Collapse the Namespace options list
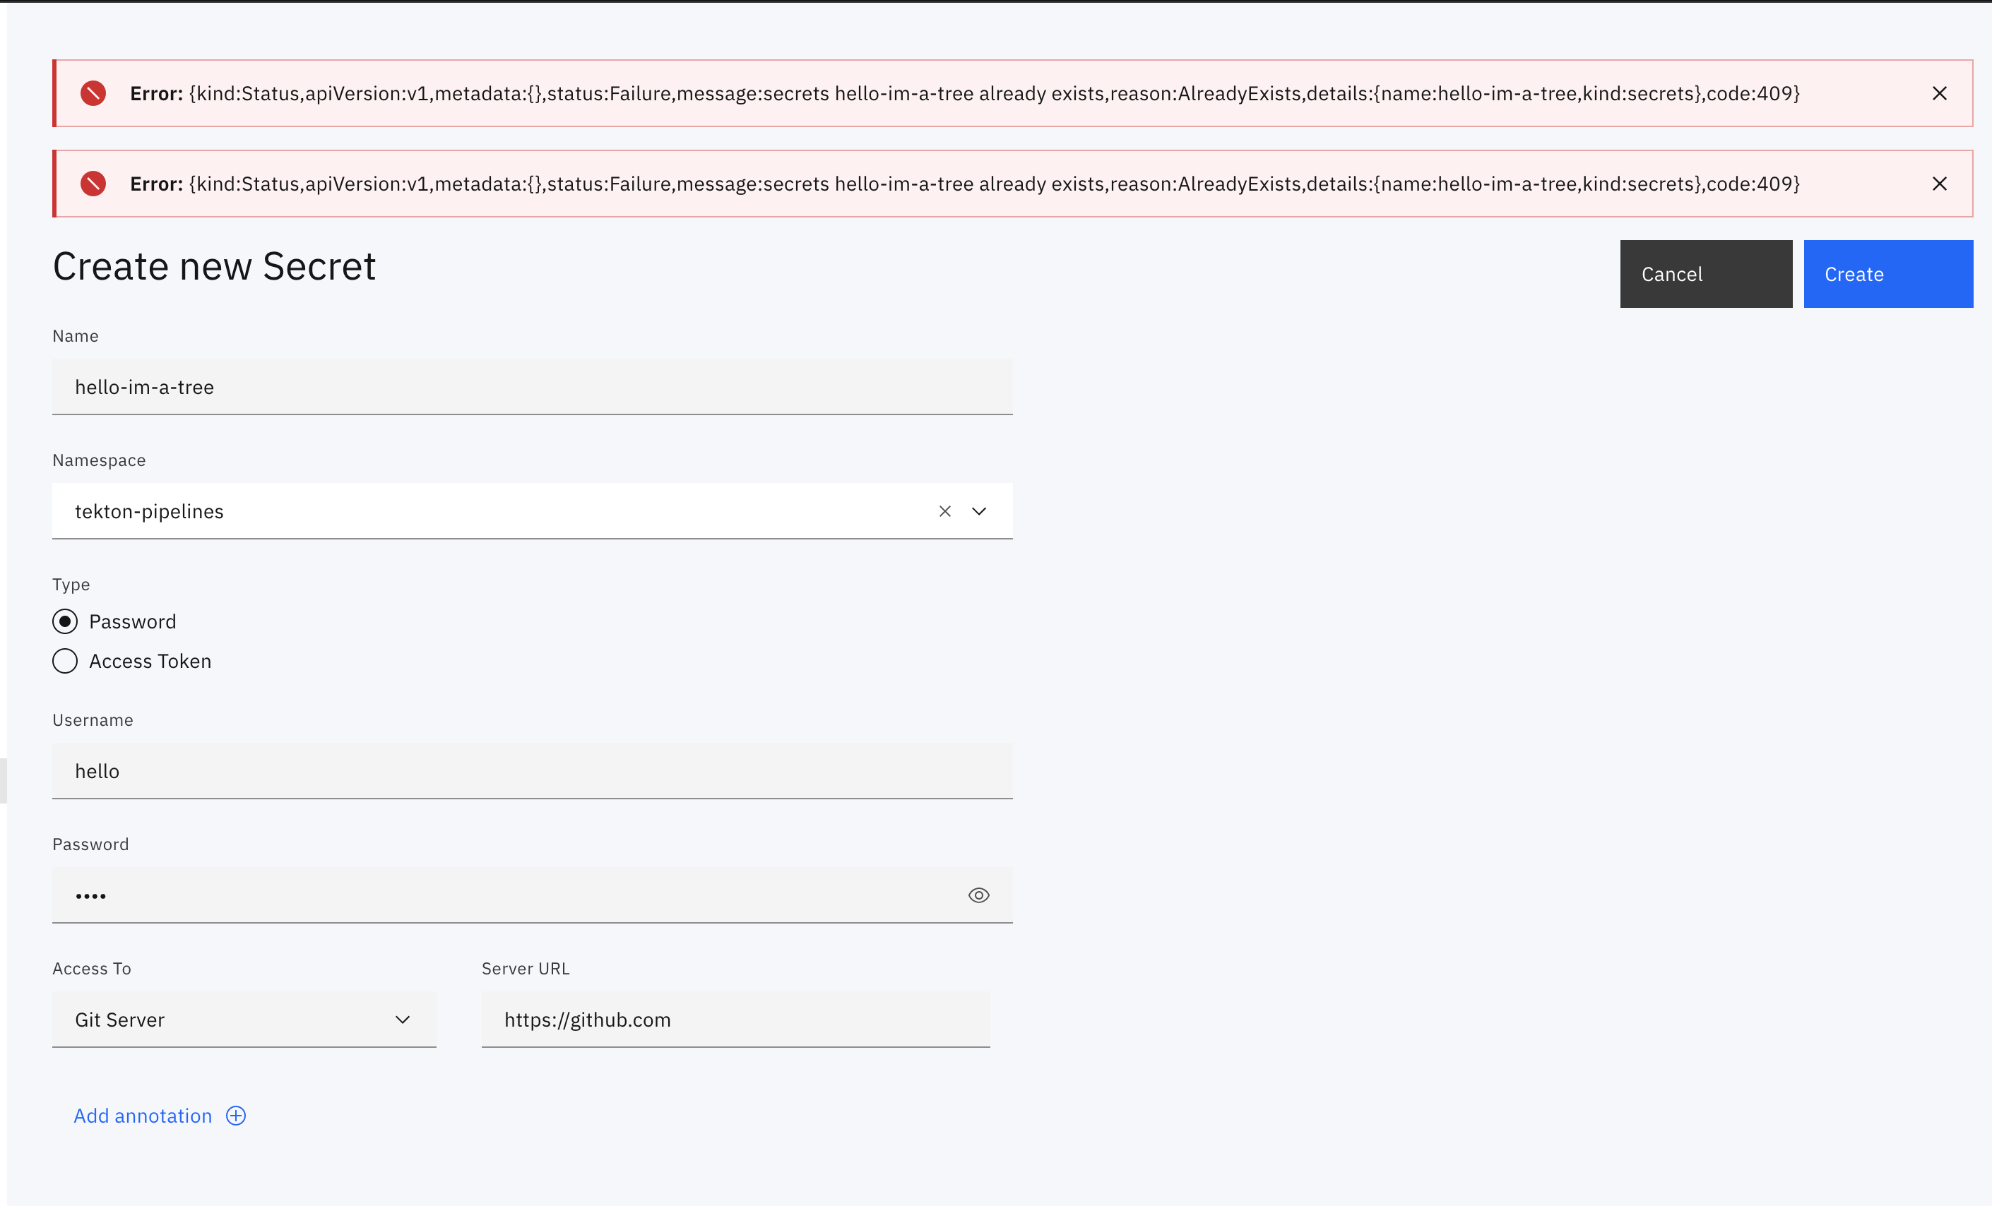1992x1206 pixels. point(978,511)
